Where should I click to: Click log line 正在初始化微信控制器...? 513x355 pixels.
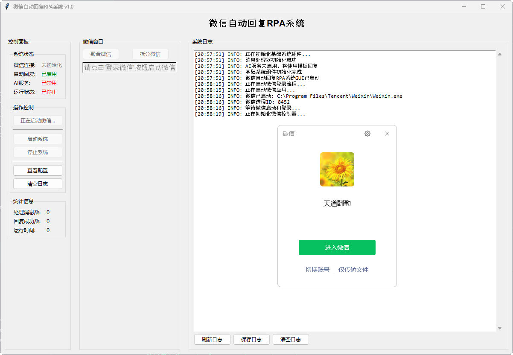pos(250,114)
